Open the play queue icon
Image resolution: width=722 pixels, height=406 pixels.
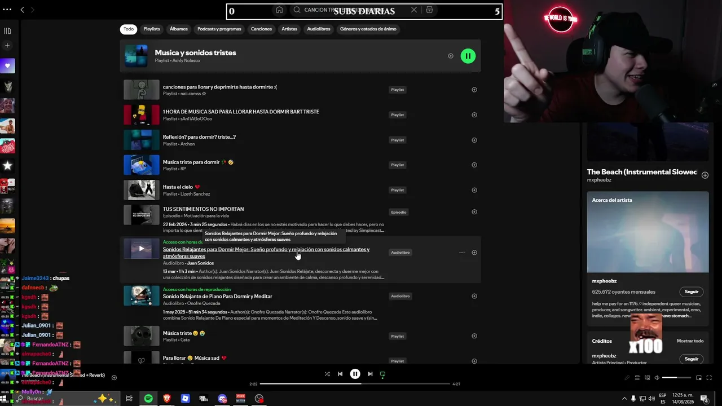point(637,378)
